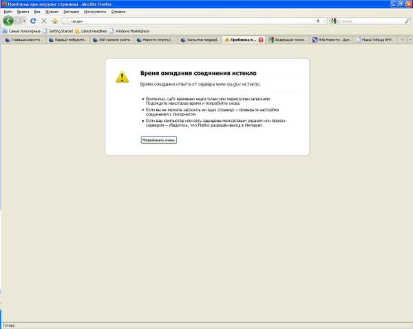413x329 pixels.
Task: Close the Firefox window
Action: click(409, 4)
